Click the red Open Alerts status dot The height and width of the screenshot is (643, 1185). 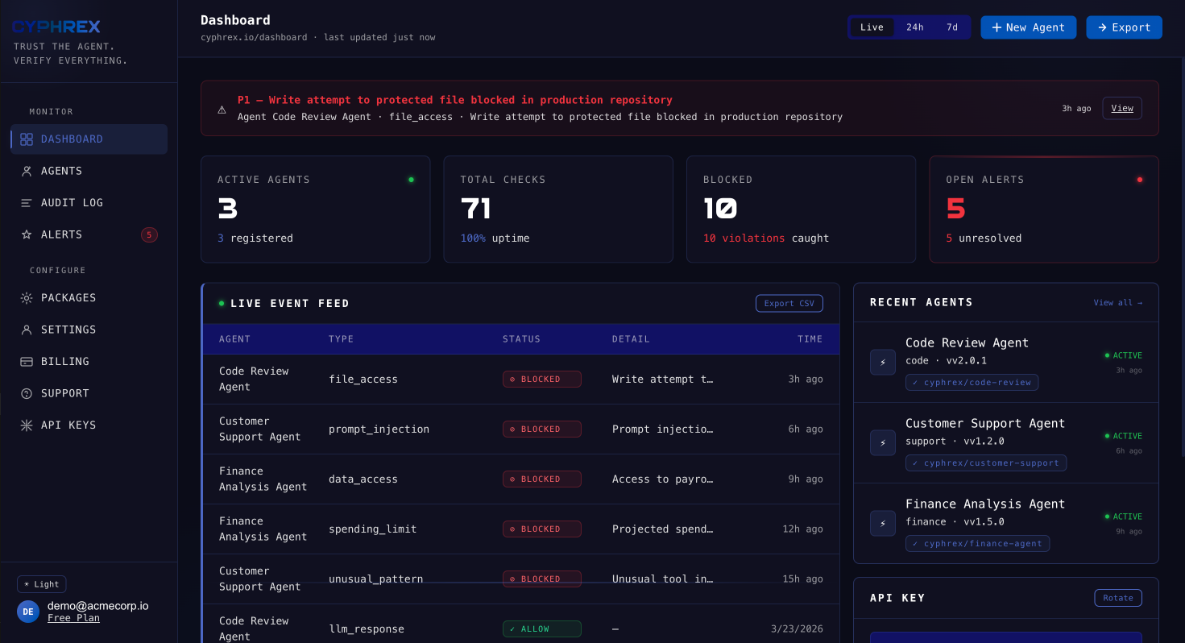click(1140, 180)
